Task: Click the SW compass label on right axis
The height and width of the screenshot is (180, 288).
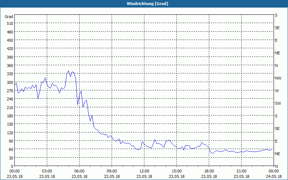Action: point(278,103)
